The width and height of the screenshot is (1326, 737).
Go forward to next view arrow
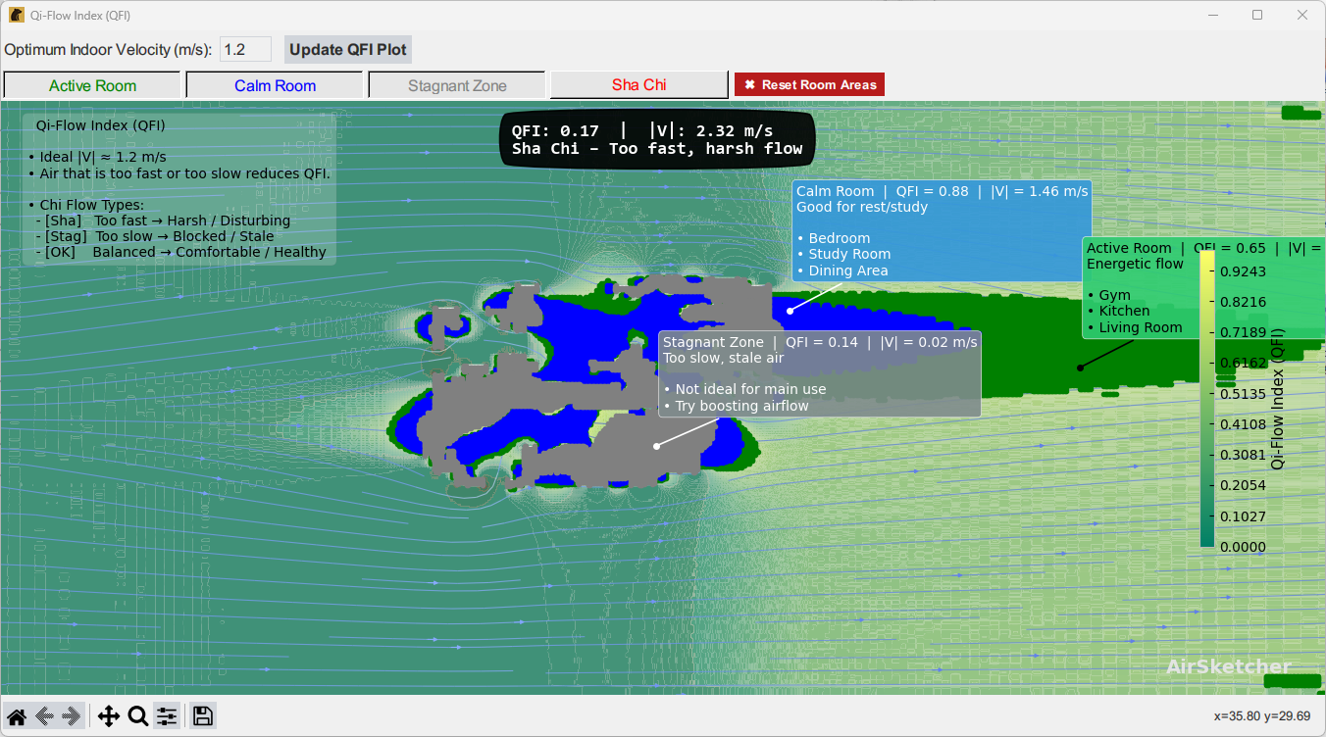tap(71, 716)
